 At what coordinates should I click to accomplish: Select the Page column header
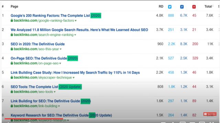coord(14,6)
